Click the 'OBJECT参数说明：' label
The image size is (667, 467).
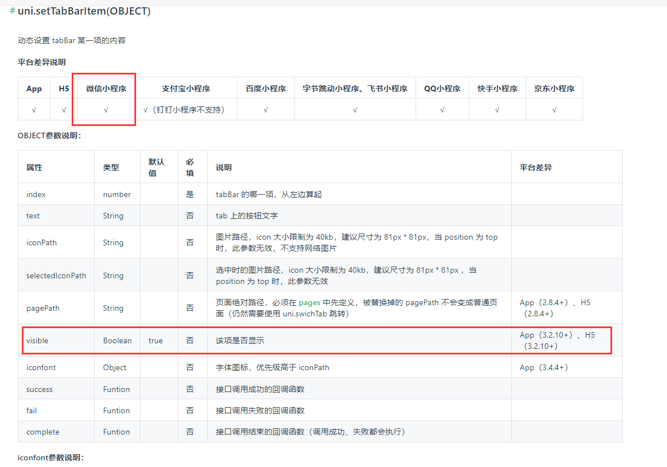(50, 136)
